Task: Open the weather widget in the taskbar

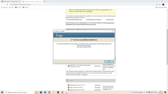Action: coord(136,92)
